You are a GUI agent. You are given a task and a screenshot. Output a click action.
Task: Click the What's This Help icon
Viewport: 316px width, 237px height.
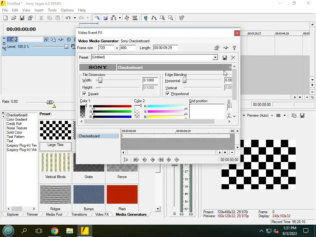[x=181, y=18]
